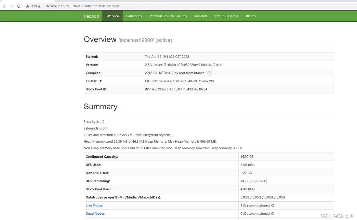Click the browser back arrow
Screen dimensions: 357x220
click(5, 6)
